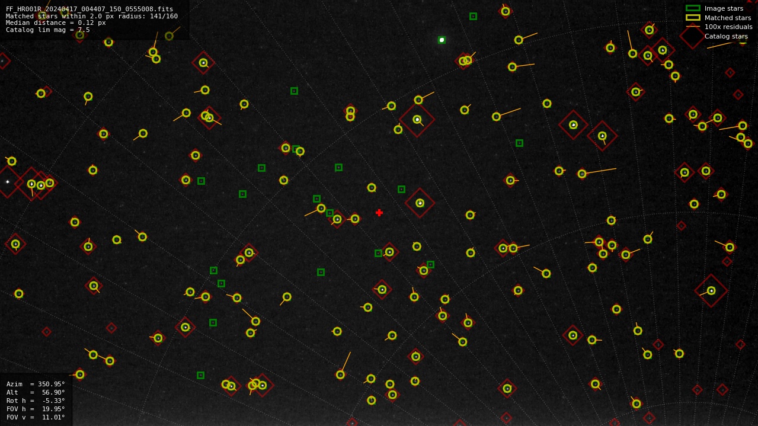Click the FF_HR001R .fits file name
The height and width of the screenshot is (426, 758).
pyautogui.click(x=89, y=9)
